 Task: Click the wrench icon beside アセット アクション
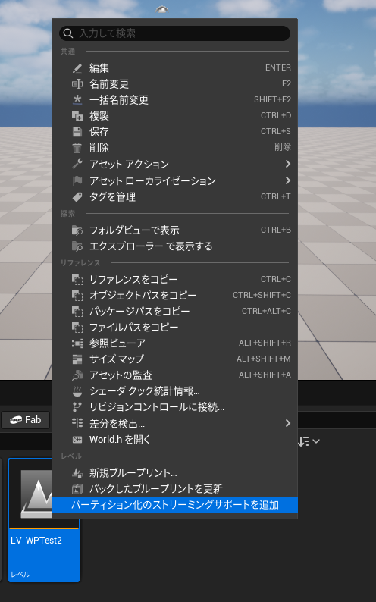(77, 164)
